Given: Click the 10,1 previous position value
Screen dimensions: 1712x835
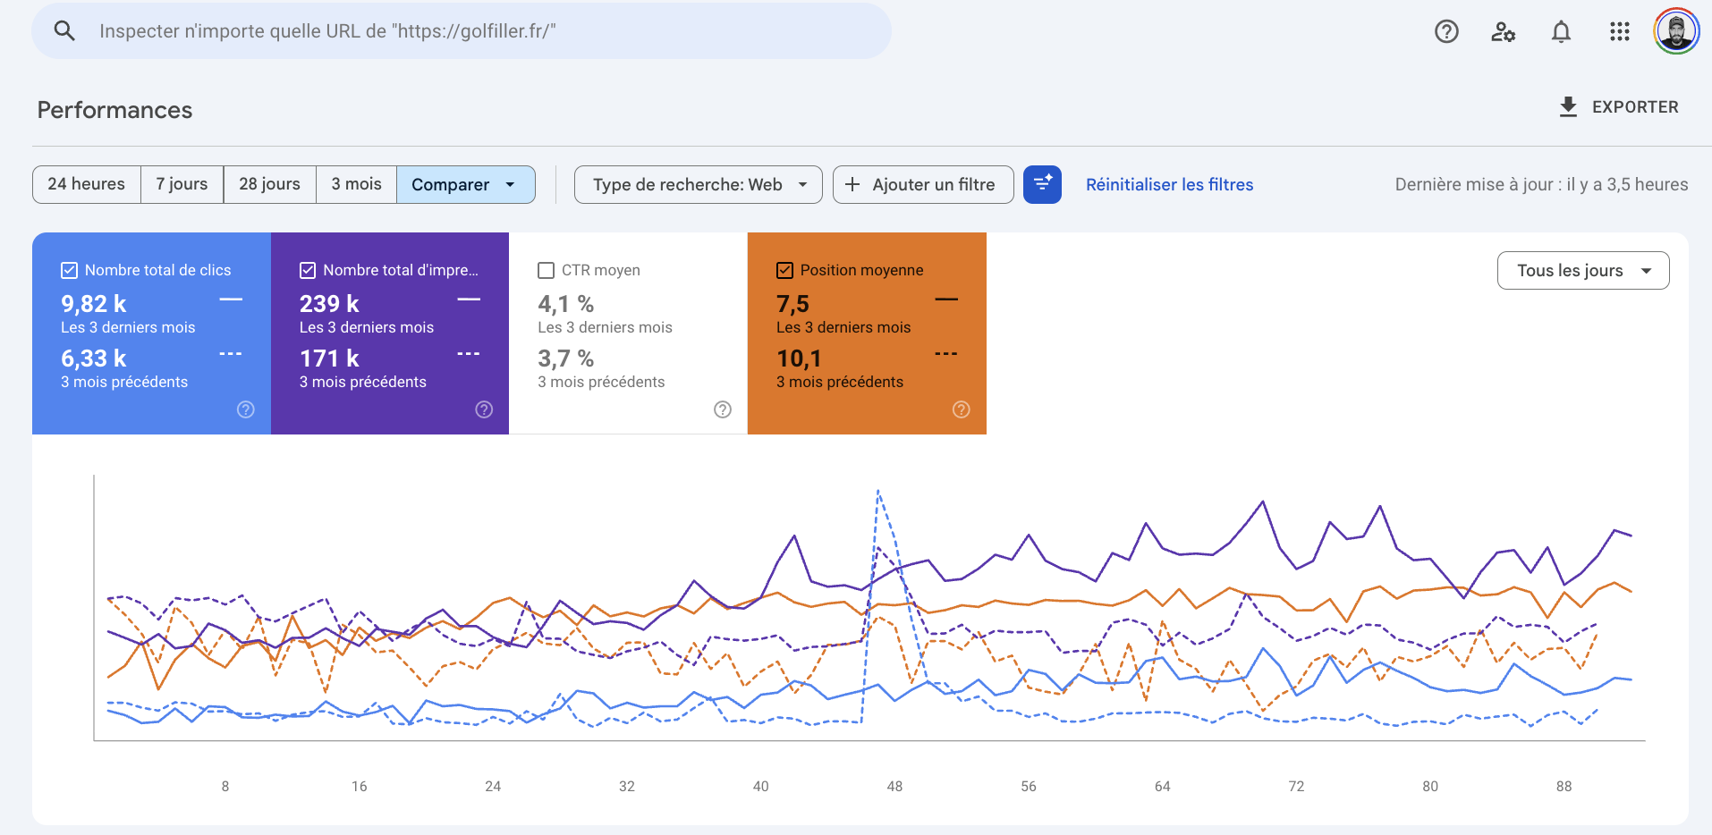Looking at the screenshot, I should point(799,358).
